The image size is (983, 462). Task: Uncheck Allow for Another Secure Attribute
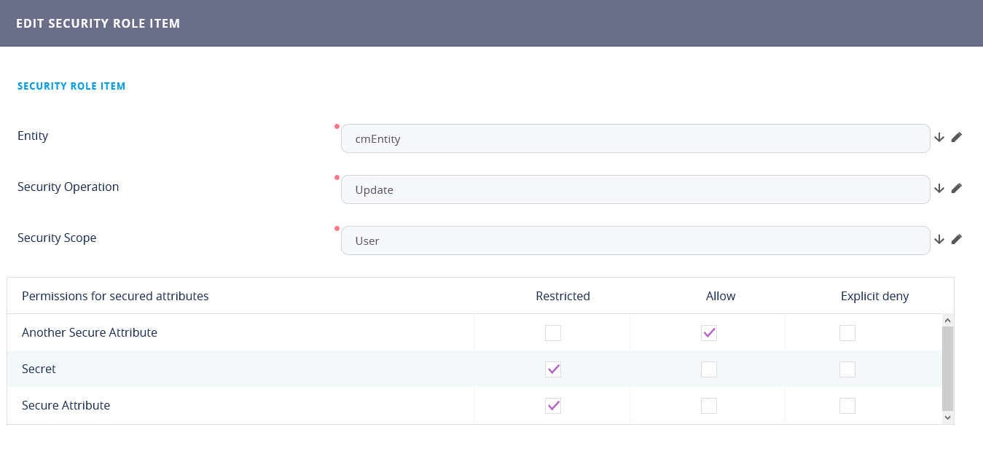pos(709,333)
